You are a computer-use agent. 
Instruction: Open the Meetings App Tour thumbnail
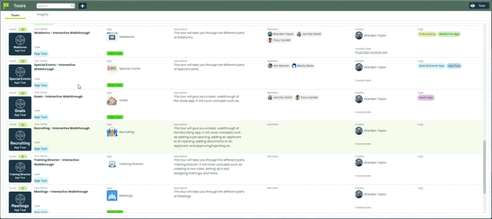[20, 203]
